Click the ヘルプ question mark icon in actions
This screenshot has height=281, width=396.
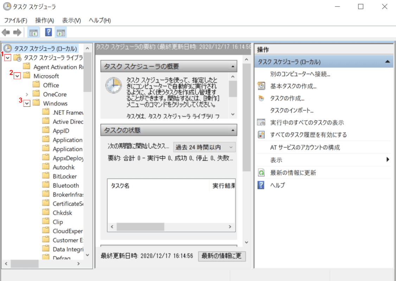click(x=261, y=185)
